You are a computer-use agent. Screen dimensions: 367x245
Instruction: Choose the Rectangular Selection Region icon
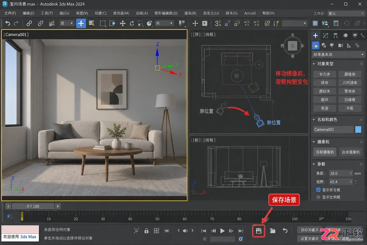point(103,23)
